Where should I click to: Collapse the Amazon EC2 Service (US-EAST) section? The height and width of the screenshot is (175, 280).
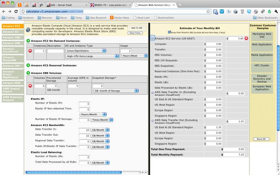(x=153, y=38)
